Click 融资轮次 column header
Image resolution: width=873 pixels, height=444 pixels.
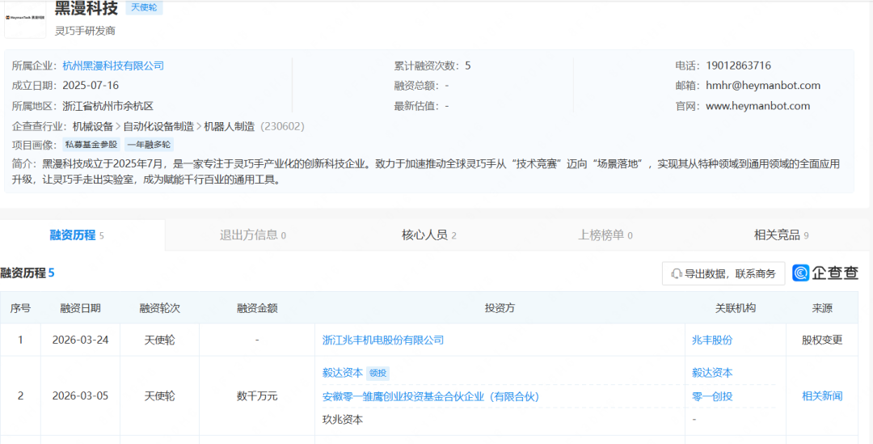click(x=160, y=308)
